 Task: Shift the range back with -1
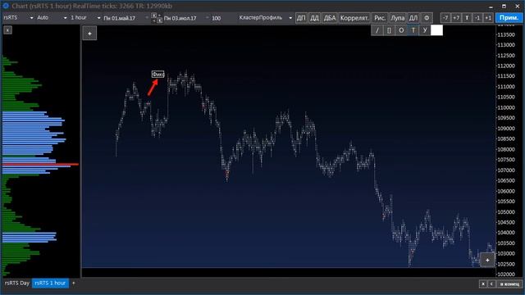[x=477, y=18]
